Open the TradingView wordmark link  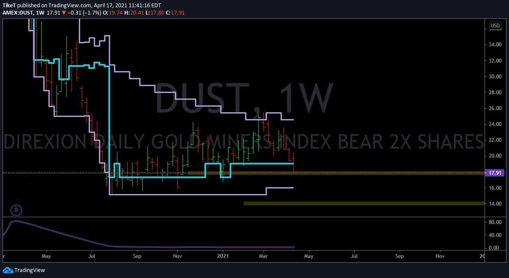point(30,270)
